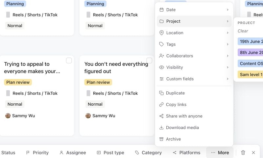The height and width of the screenshot is (158, 263).
Task: Click 'Plan review' status on 'Trying to appeal' card
Action: click(18, 82)
